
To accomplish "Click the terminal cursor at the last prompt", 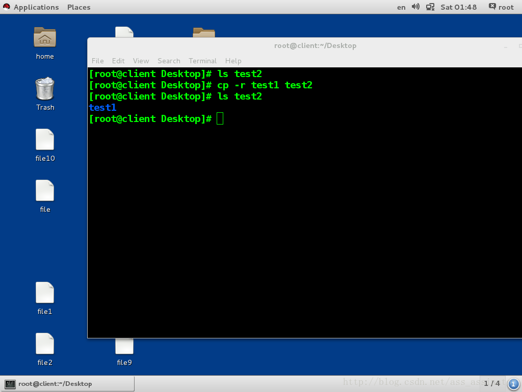I will [220, 118].
